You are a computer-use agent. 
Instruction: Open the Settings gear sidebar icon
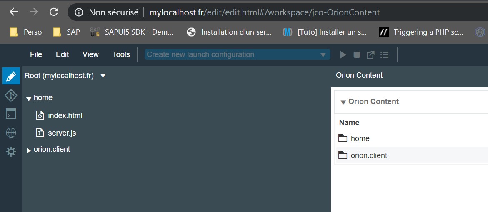pyautogui.click(x=11, y=152)
